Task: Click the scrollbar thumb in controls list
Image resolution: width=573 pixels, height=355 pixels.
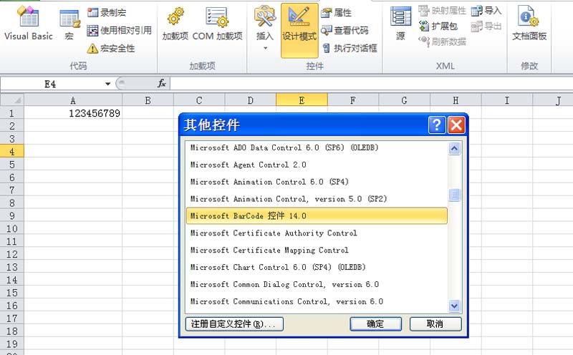Action: [x=454, y=195]
